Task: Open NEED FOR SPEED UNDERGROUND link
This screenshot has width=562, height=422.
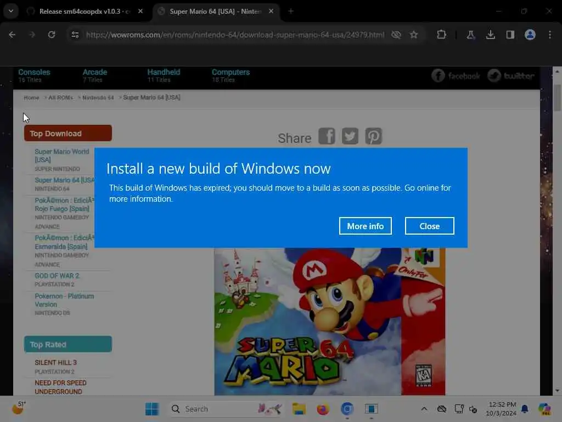Action: coord(60,387)
